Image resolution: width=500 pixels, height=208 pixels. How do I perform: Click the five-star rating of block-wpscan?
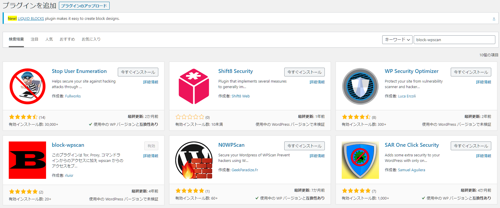pyautogui.click(x=23, y=192)
